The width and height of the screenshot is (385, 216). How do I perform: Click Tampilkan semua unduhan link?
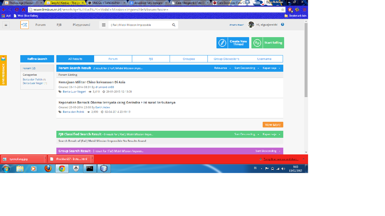281,159
